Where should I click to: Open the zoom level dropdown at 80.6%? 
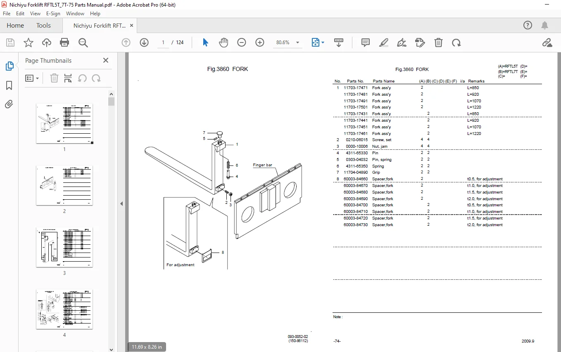pos(297,43)
